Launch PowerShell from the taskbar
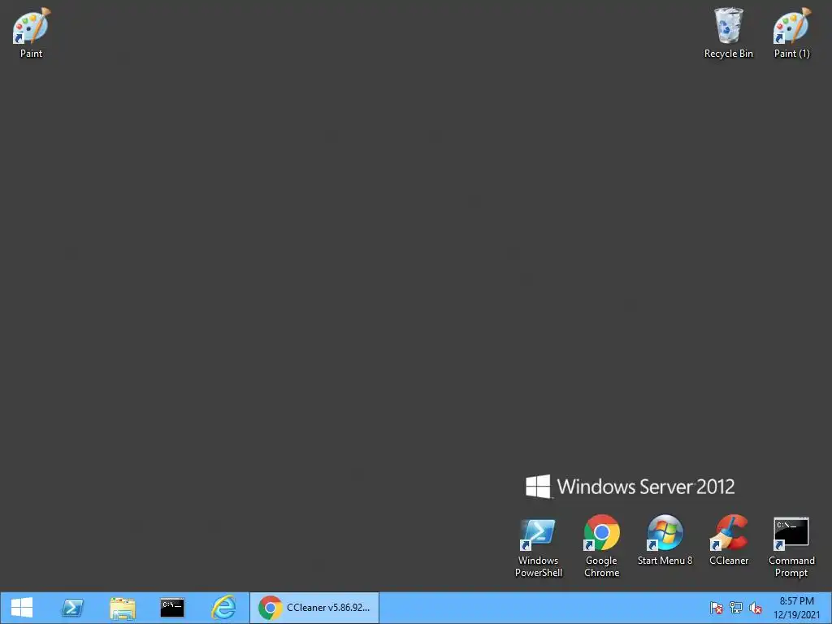Screen dimensions: 832x624 [x=72, y=608]
